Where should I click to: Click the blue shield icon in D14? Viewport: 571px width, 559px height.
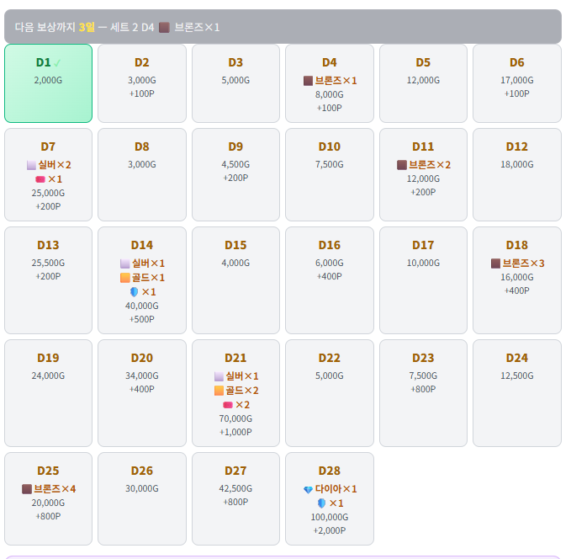pos(134,292)
